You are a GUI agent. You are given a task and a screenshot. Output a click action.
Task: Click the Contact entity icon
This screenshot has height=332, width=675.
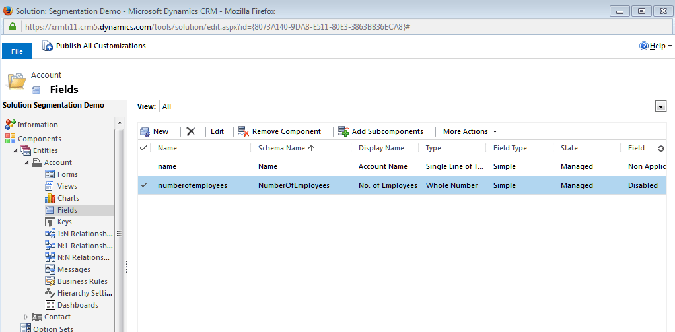pos(38,317)
